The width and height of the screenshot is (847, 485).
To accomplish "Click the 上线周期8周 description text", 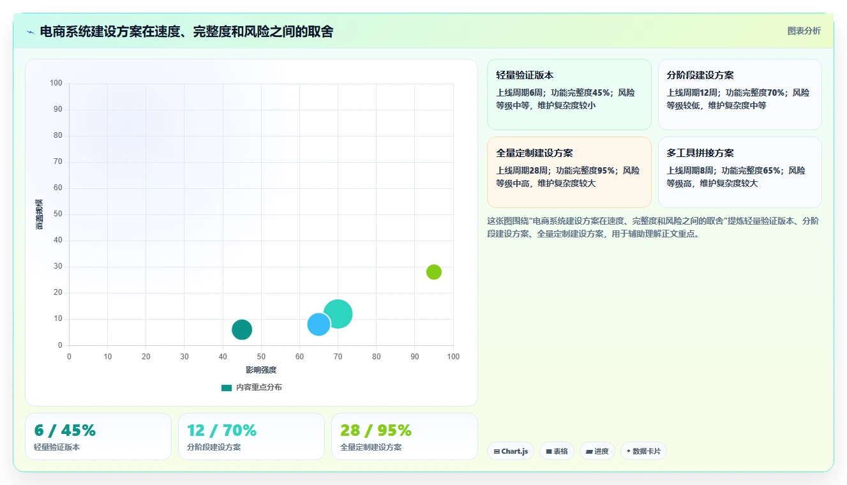I will click(736, 177).
